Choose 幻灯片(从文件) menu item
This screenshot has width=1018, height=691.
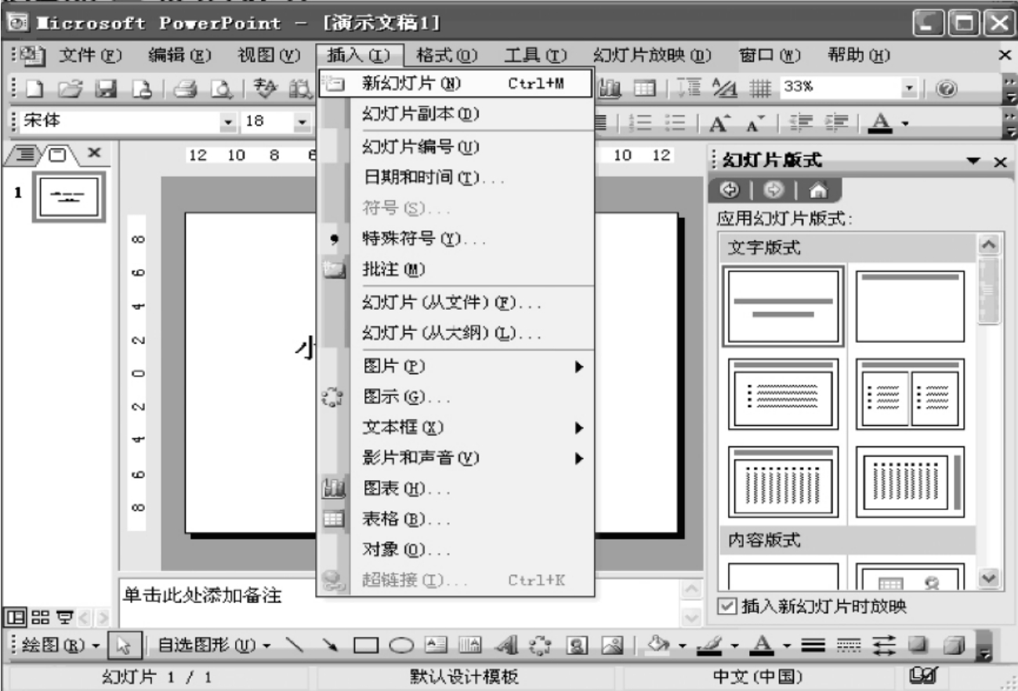coord(456,302)
